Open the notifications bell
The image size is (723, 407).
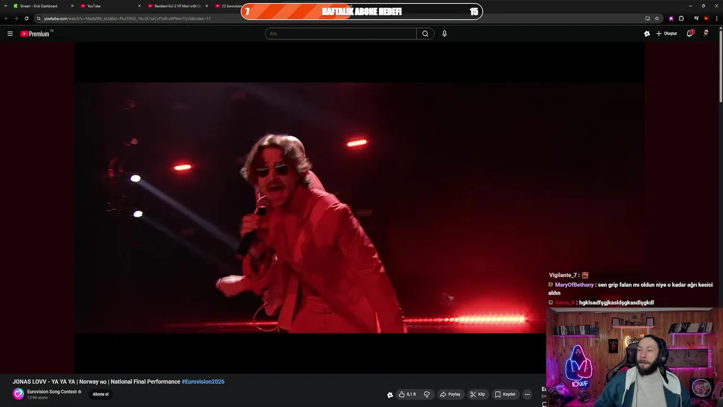pos(689,34)
